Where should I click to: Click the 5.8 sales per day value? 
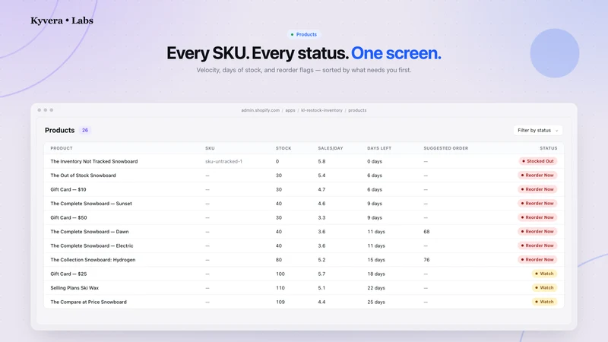pyautogui.click(x=321, y=161)
